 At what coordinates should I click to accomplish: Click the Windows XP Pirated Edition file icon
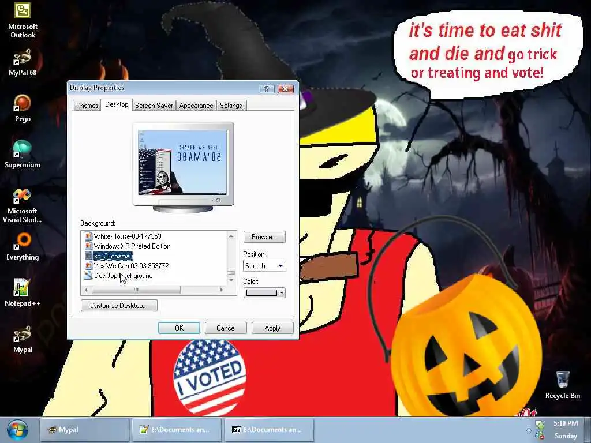88,246
